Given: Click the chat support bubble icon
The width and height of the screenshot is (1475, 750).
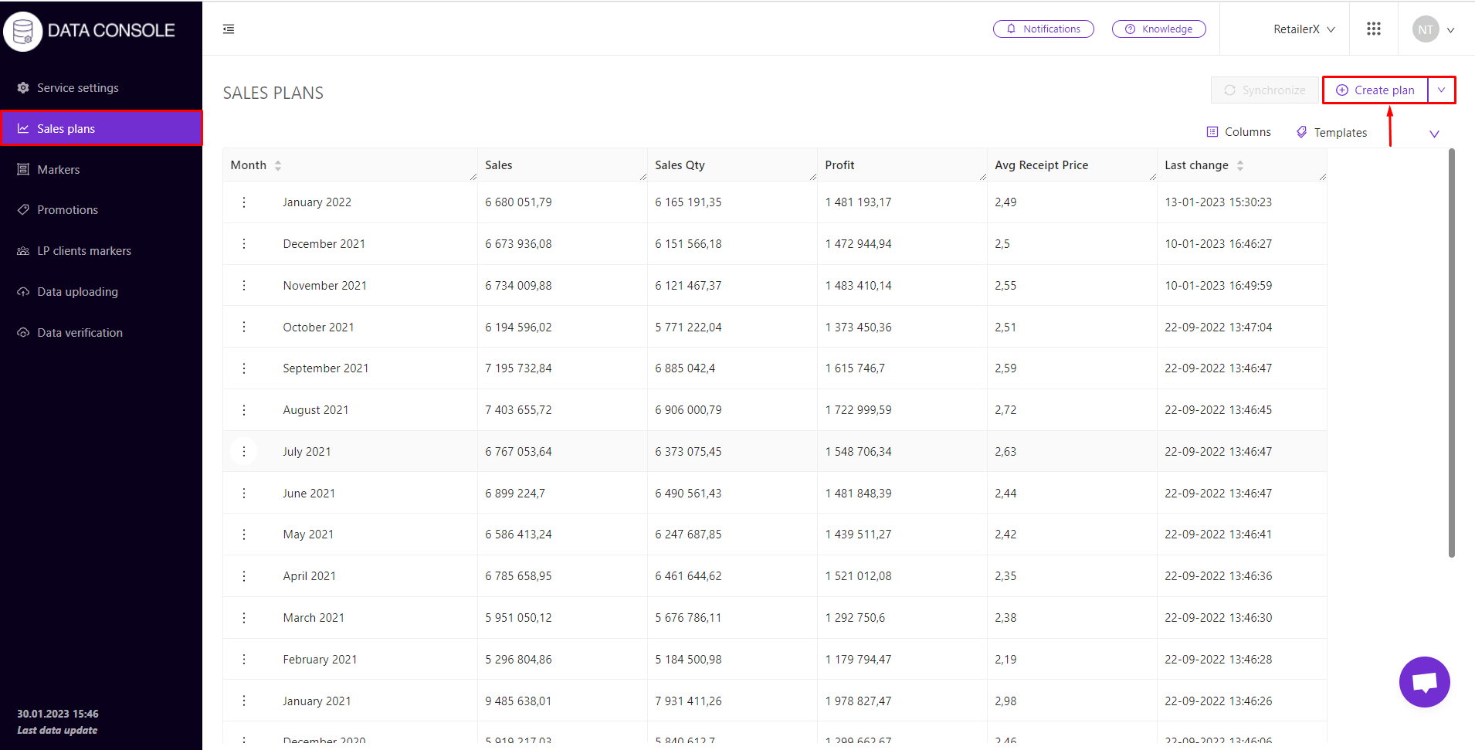Looking at the screenshot, I should (1423, 681).
